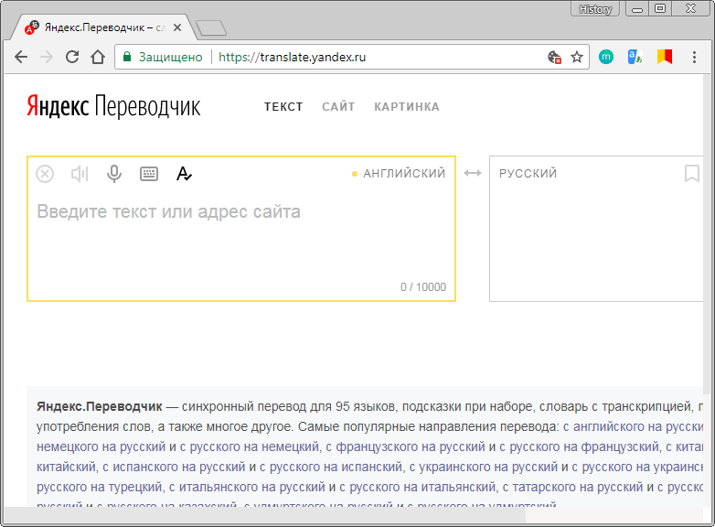Click the blocked cookies icon in address bar
The height and width of the screenshot is (527, 715).
click(x=554, y=57)
